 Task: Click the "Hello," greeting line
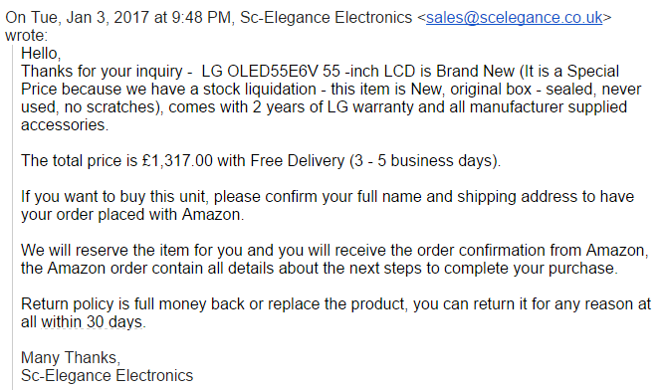tap(41, 54)
